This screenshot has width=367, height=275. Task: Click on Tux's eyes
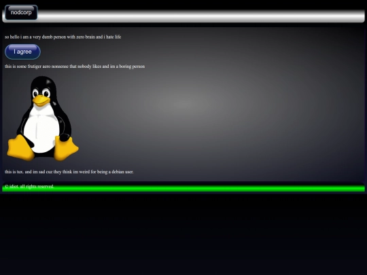pyautogui.click(x=41, y=93)
